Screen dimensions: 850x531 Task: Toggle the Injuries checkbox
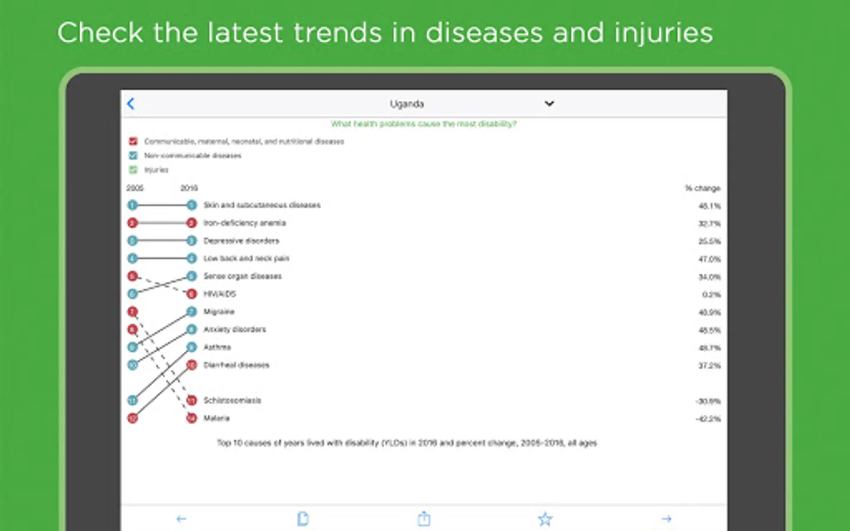pyautogui.click(x=133, y=169)
